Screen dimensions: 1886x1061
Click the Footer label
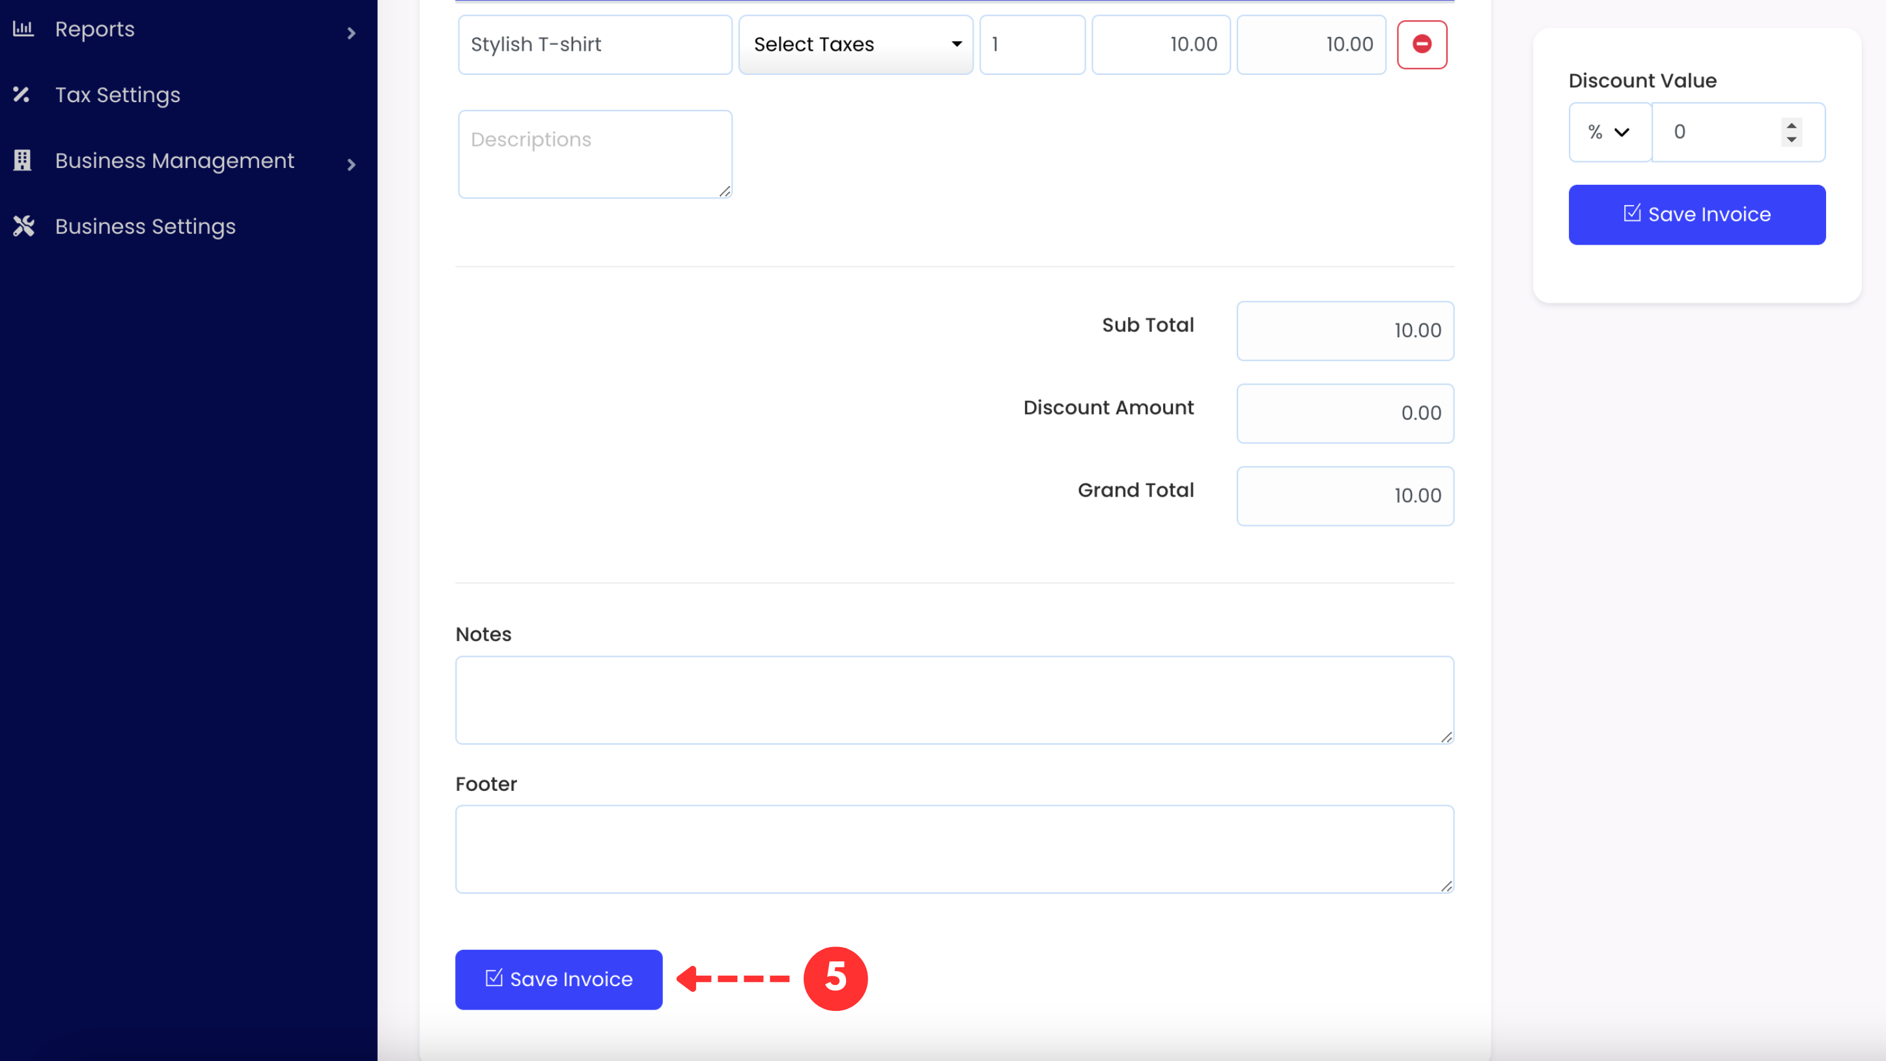486,784
